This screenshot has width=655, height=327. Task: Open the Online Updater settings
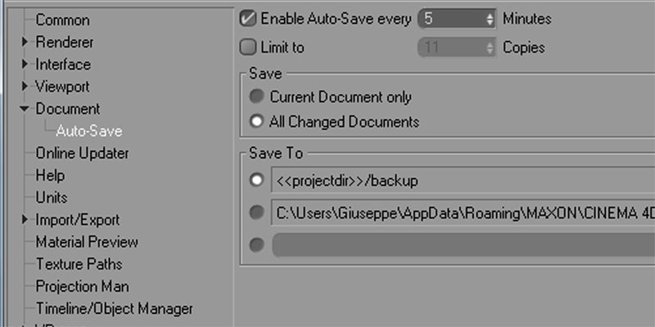tap(82, 153)
